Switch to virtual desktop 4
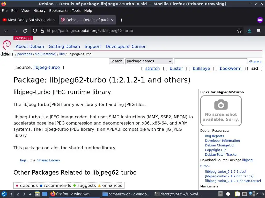 point(30,194)
